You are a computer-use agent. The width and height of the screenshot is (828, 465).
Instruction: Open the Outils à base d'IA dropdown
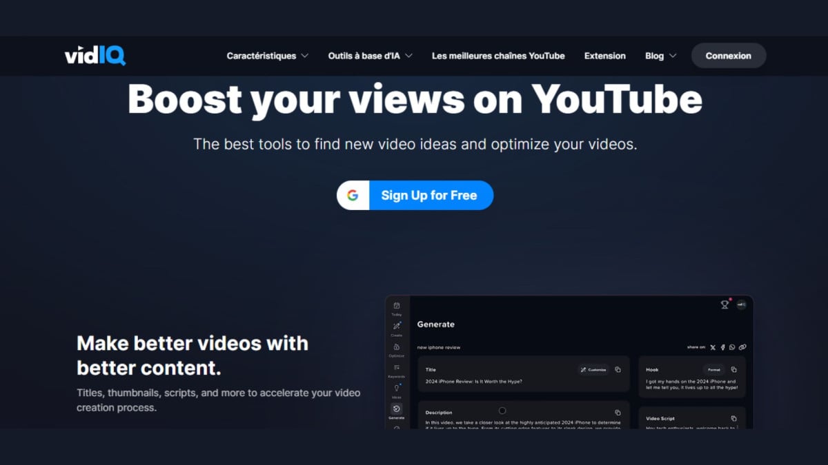click(x=370, y=56)
